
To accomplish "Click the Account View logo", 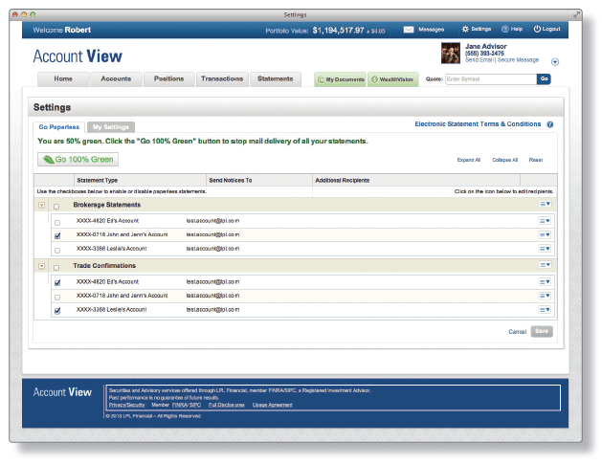I will [x=78, y=56].
